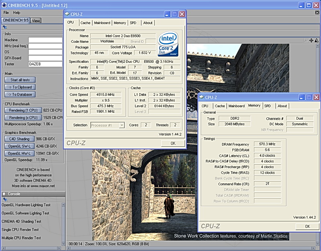Open the SPD tab in Memory window

[x=267, y=106]
